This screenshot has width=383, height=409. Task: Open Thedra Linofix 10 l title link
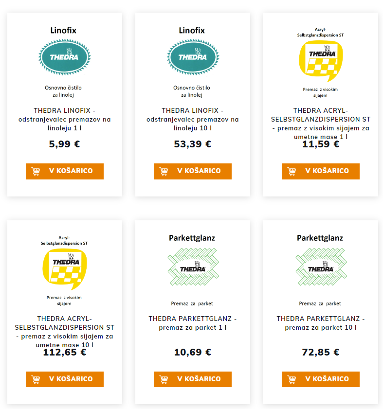coord(192,119)
